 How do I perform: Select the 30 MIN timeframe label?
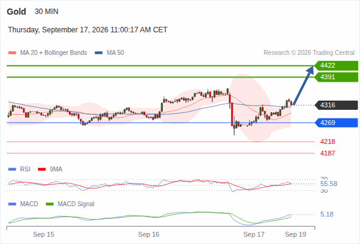(46, 12)
